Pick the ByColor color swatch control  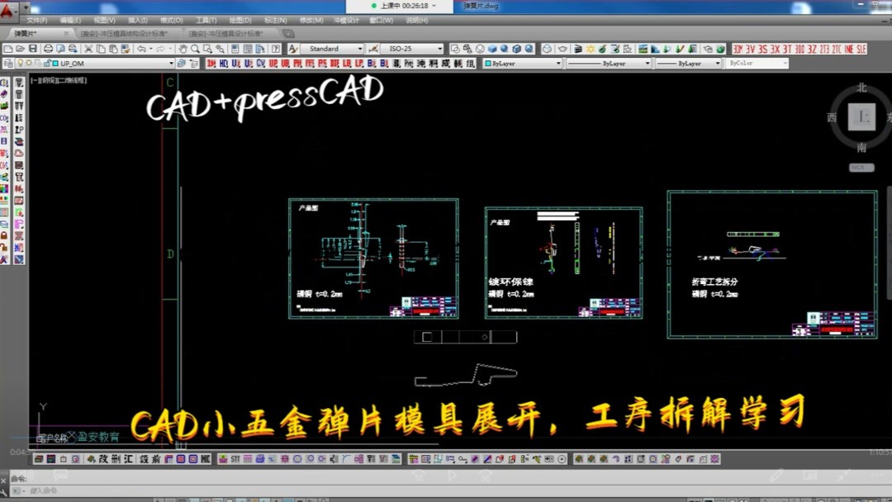click(756, 62)
